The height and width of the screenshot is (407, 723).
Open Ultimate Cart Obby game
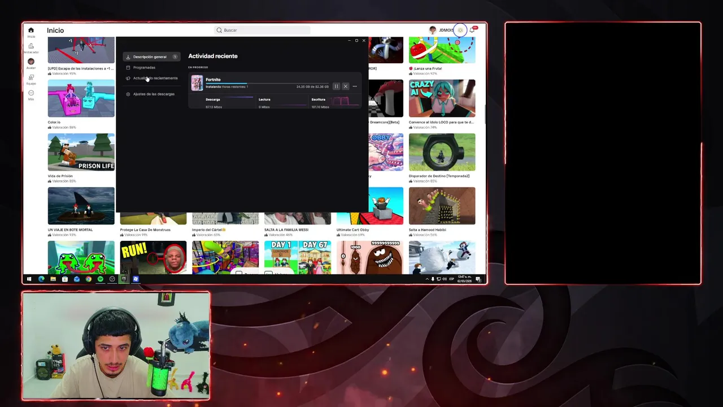(x=386, y=206)
